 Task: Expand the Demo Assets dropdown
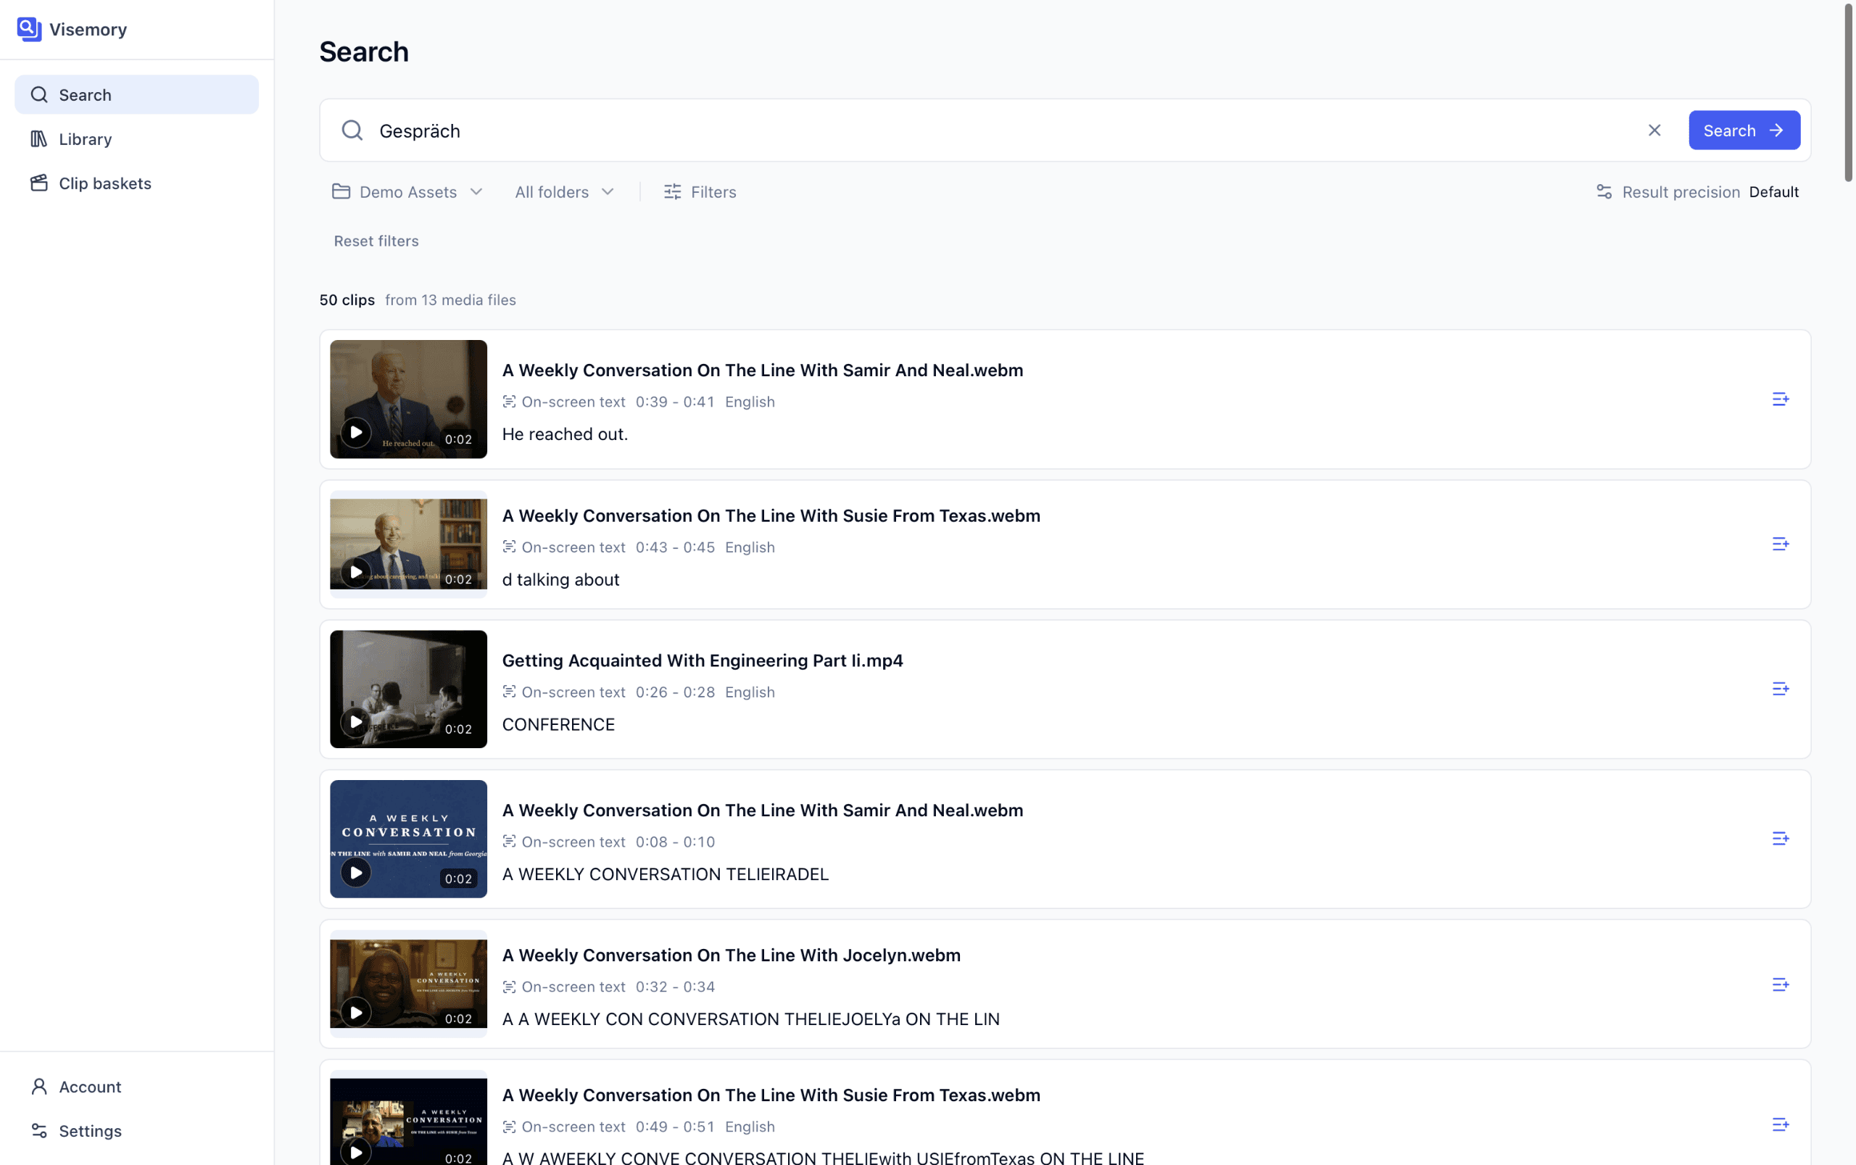coord(407,192)
